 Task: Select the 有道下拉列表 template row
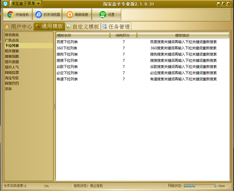pos(143,79)
